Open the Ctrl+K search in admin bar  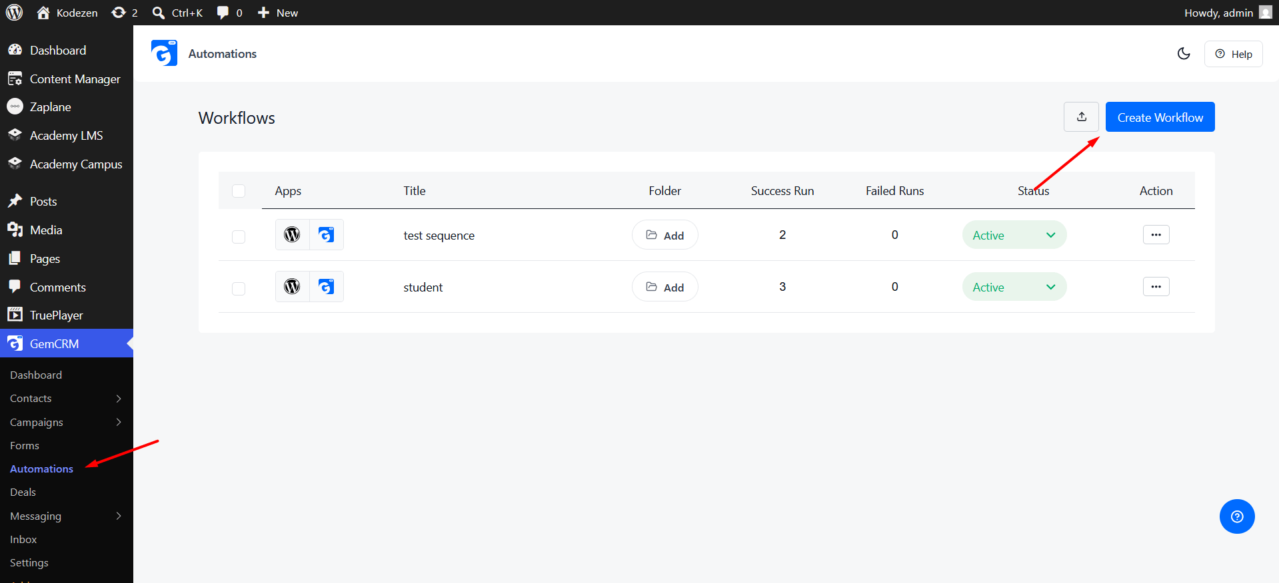[177, 13]
